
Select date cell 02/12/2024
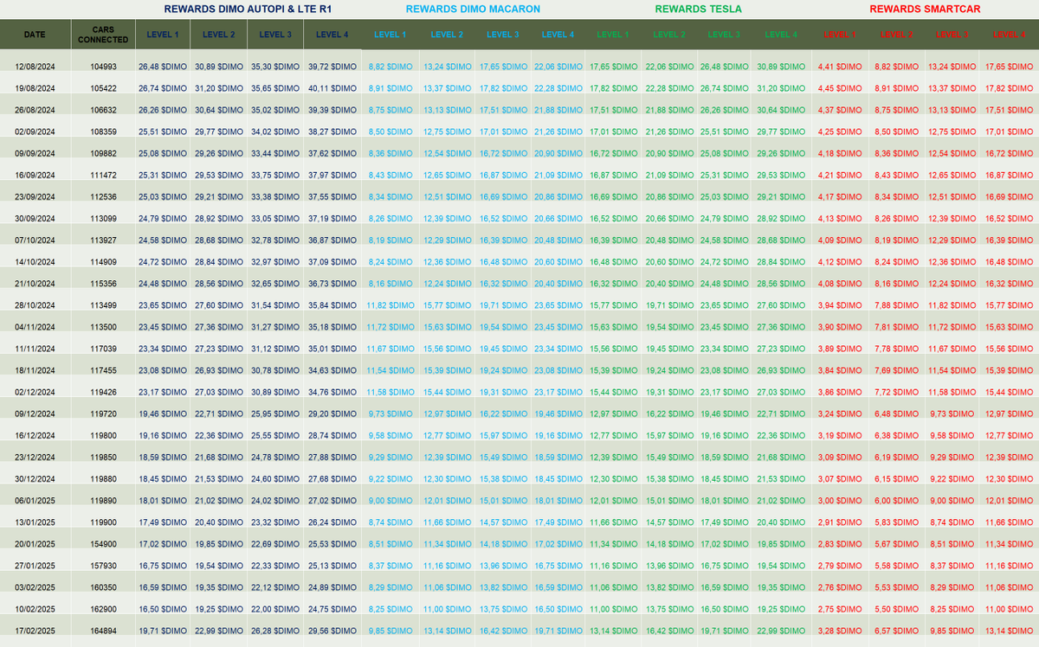click(x=35, y=392)
